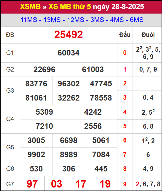Click G5 number 7084

(101, 154)
